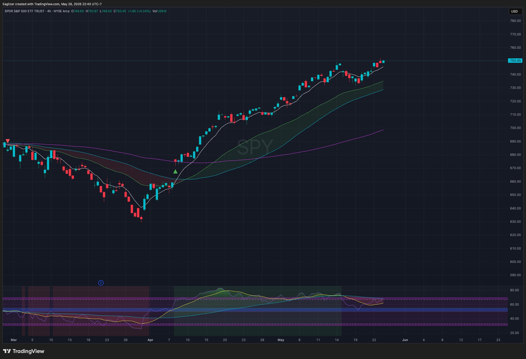The height and width of the screenshot is (359, 526).
Task: Click the Apr month label on time axis
Action: [x=150, y=340]
